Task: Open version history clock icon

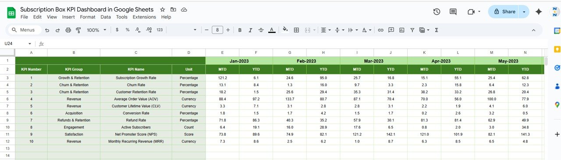Action: [437, 12]
